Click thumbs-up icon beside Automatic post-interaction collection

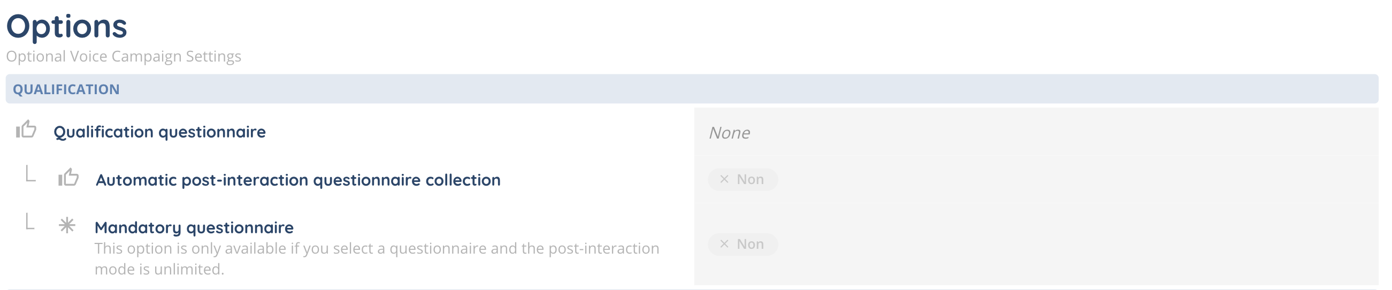click(68, 177)
